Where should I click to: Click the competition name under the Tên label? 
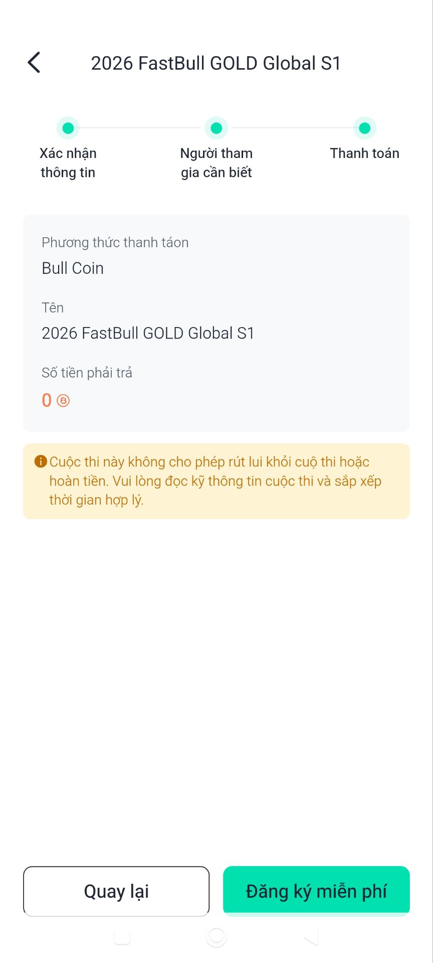148,333
